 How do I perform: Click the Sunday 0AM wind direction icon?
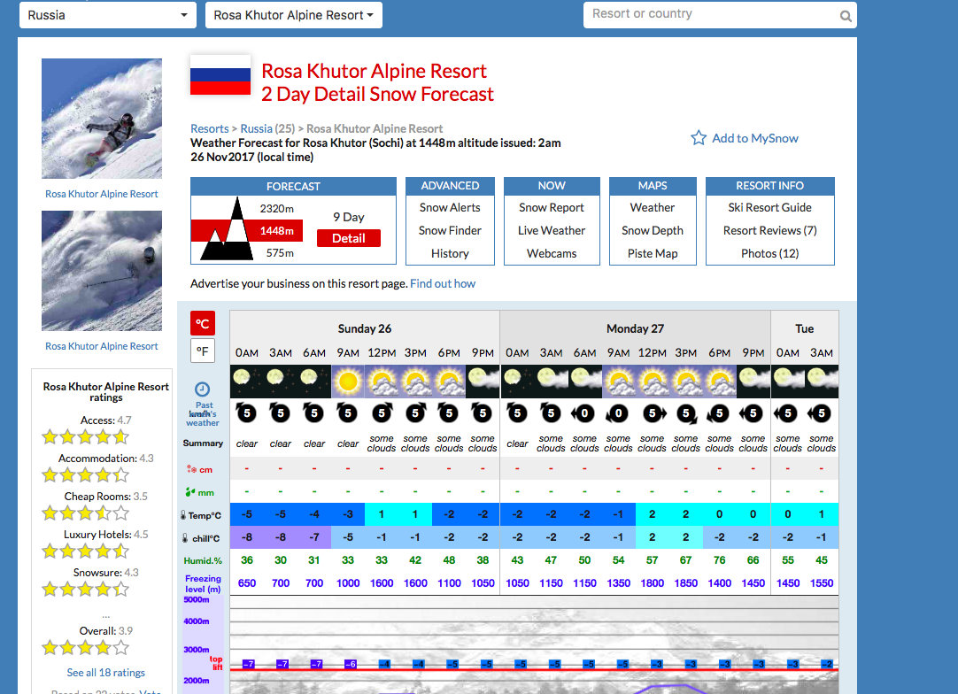(x=247, y=413)
